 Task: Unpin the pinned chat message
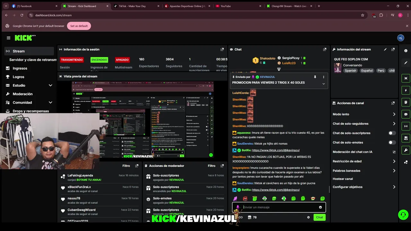coord(315,77)
